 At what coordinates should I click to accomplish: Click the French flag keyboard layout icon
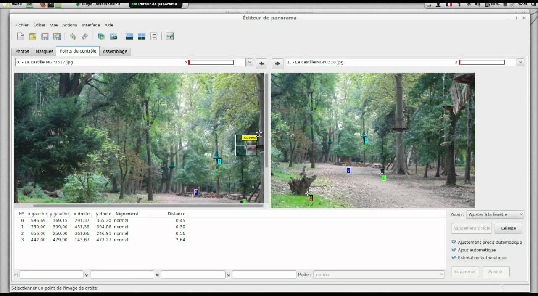[449, 4]
